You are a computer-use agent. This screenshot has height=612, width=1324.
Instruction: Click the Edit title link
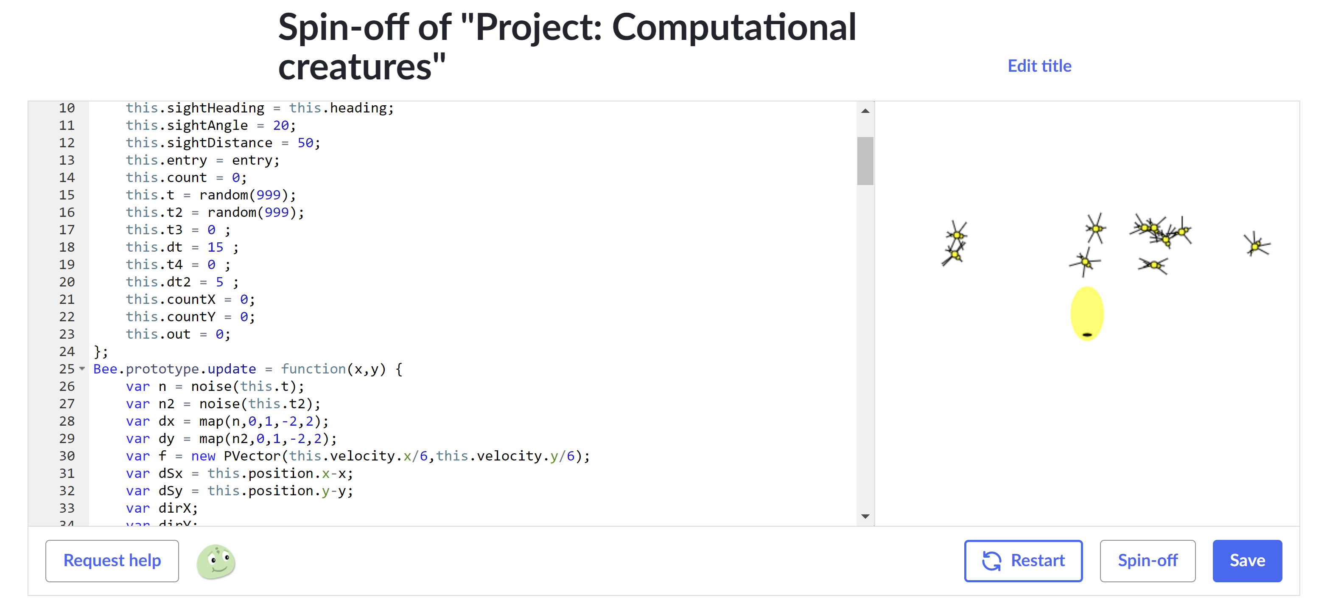1039,66
